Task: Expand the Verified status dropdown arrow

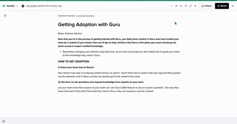Action: 17,6
